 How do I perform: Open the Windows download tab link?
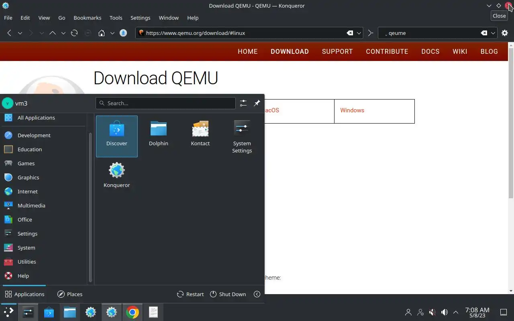coord(352,110)
